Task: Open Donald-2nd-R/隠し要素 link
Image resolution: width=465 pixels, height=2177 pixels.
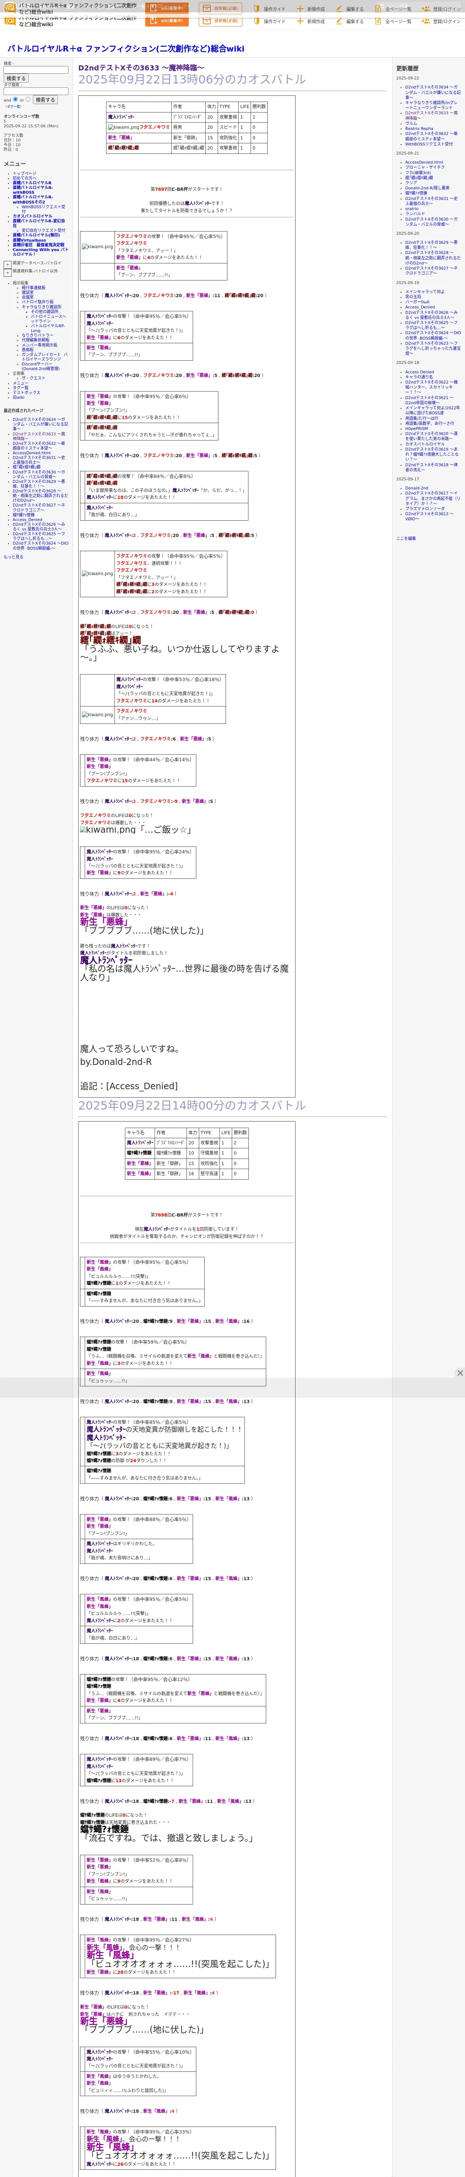Action: pos(427,188)
